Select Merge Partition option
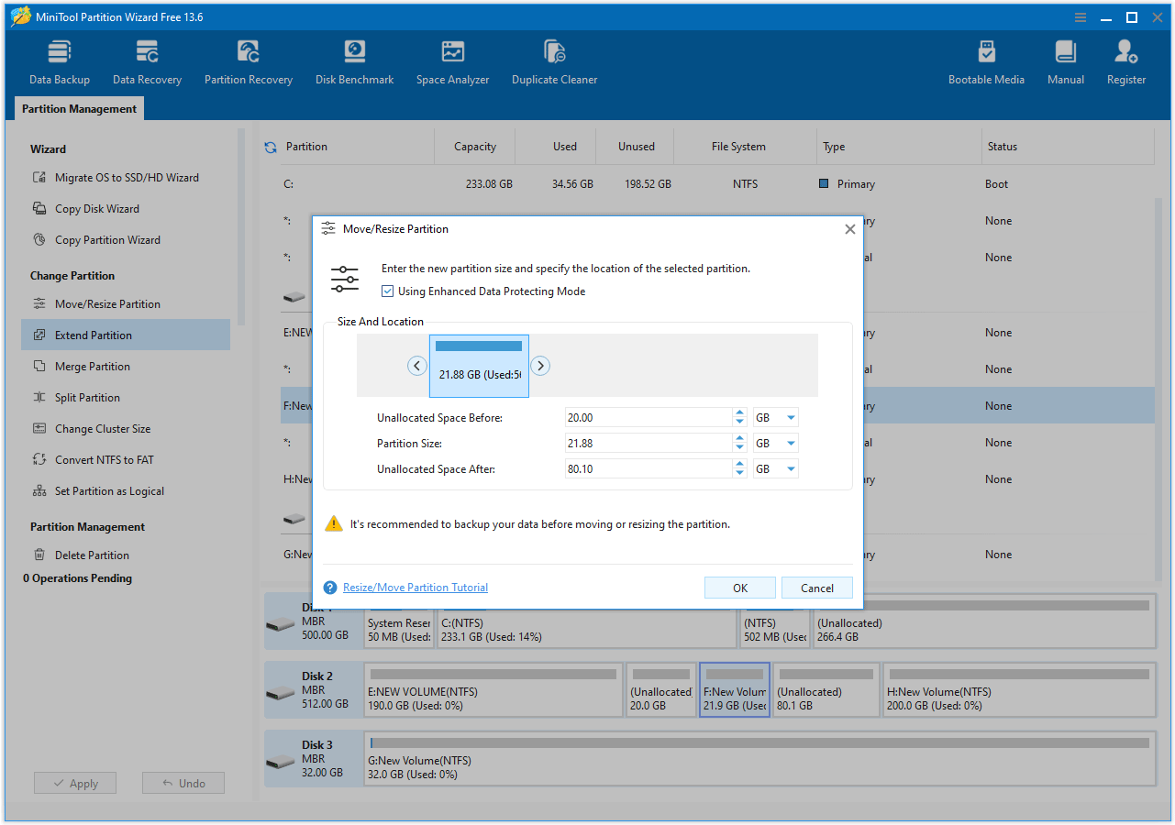Viewport: 1175px width, 825px height. click(x=82, y=367)
